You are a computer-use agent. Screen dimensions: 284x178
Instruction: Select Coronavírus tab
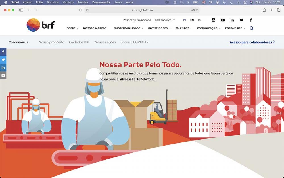click(18, 42)
